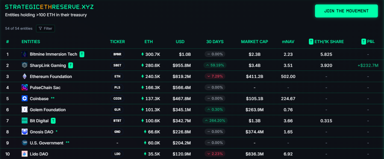Click the Bitmine Immersion Tech logo icon
The width and height of the screenshot is (384, 159).
(24, 54)
